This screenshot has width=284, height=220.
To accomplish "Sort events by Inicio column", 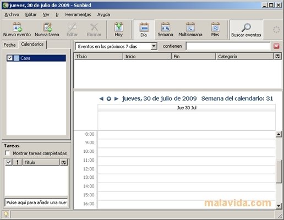I will coord(148,56).
